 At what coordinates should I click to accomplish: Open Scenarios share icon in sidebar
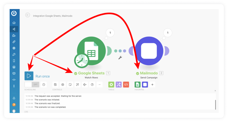coord(14,29)
